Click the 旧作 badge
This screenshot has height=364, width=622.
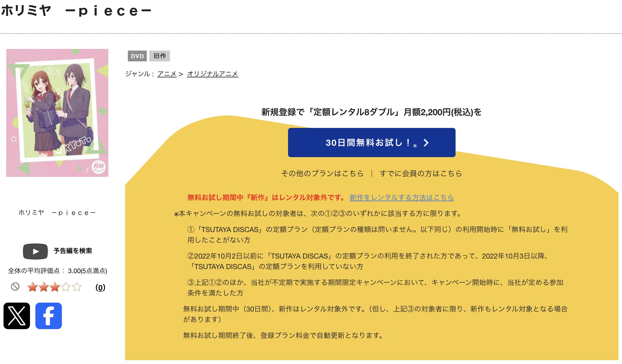point(160,56)
